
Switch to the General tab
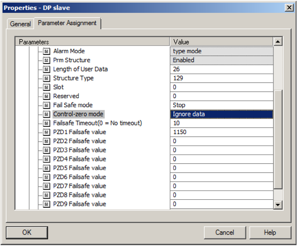point(20,24)
